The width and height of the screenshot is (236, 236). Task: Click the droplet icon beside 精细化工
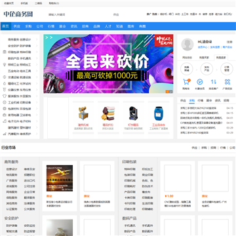pos(4,83)
